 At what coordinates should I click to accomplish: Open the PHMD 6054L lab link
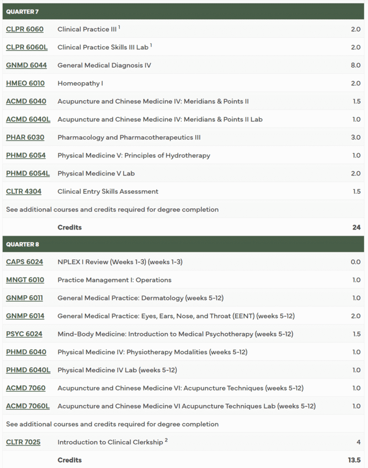28,173
